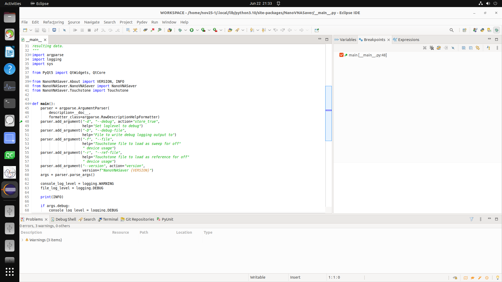The height and width of the screenshot is (282, 502).
Task: Switch to the PyDev perspective icon
Action: click(x=482, y=30)
